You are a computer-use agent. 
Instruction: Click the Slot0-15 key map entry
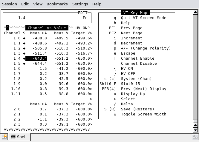pos(131,84)
